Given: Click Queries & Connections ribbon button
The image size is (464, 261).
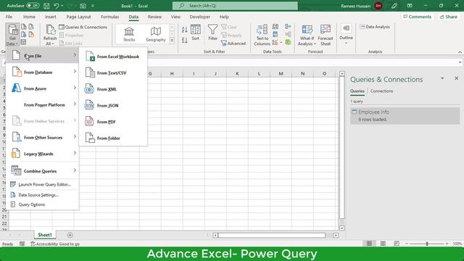Looking at the screenshot, I should point(83,27).
